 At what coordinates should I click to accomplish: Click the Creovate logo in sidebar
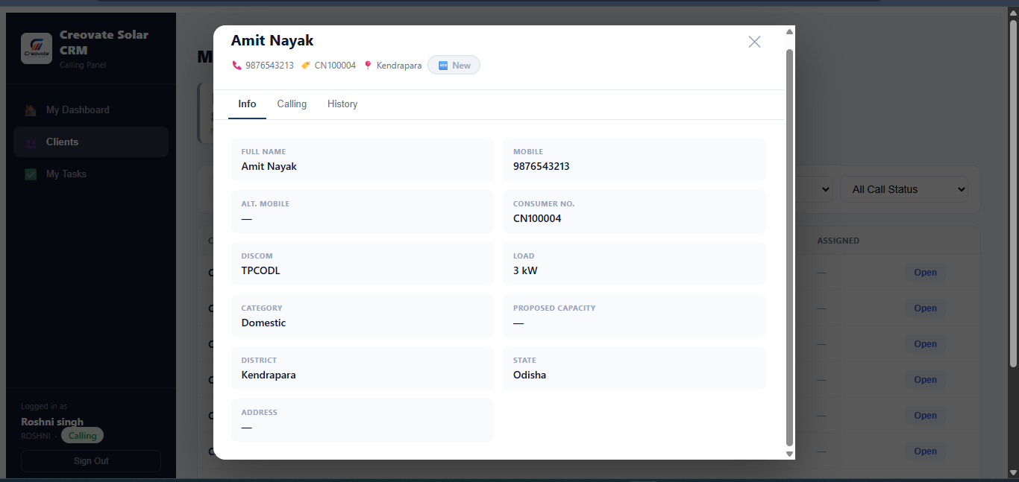(x=37, y=48)
